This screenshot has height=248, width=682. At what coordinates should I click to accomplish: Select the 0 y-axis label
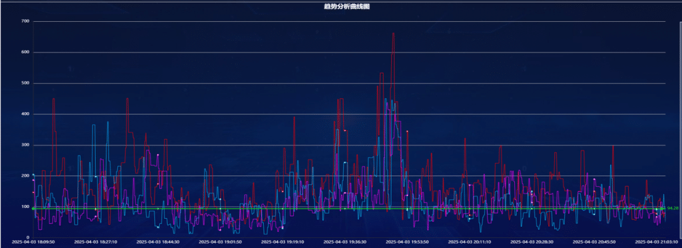click(27, 237)
